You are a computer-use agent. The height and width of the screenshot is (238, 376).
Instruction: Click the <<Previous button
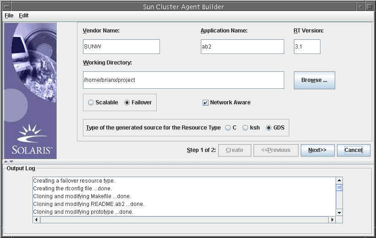click(x=276, y=150)
